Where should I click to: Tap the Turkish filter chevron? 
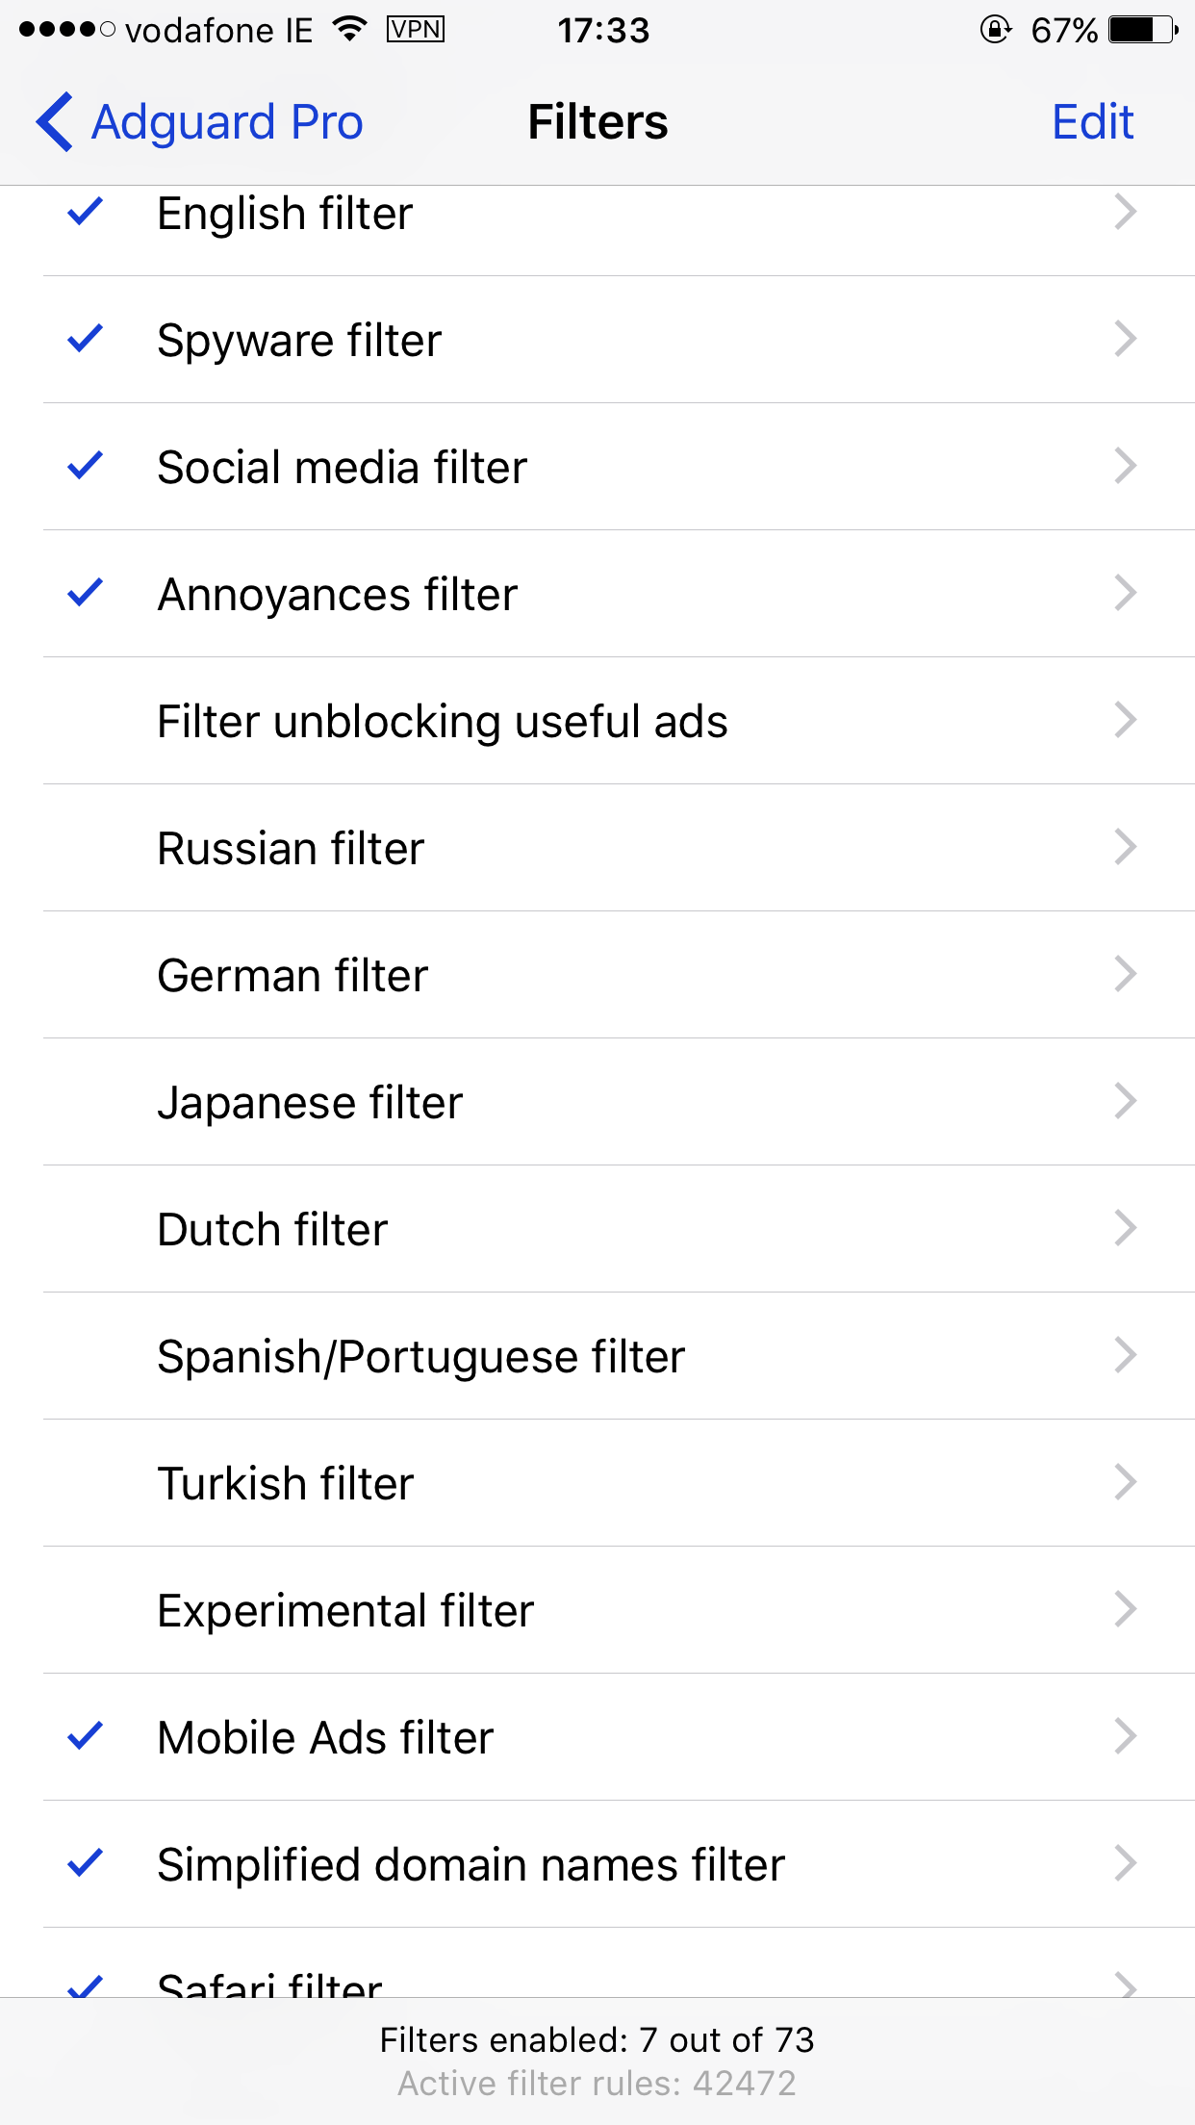[1126, 1482]
